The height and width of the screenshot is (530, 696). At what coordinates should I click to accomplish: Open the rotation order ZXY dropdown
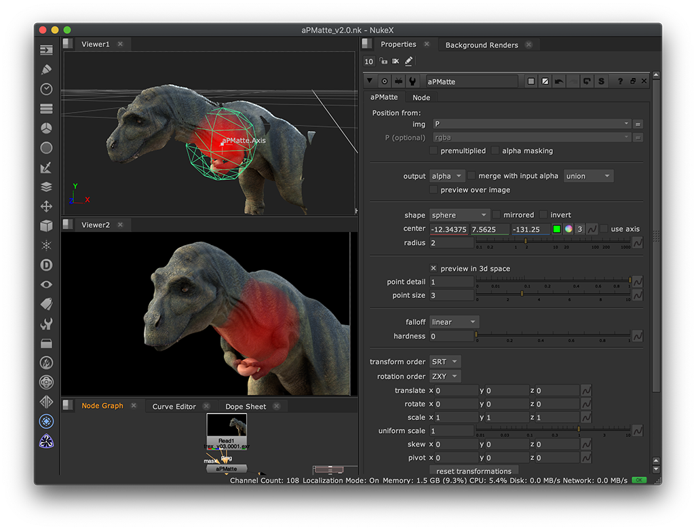pos(445,376)
